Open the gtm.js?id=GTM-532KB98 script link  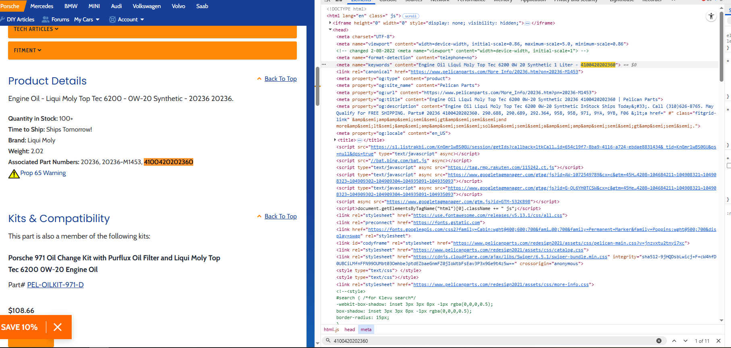(x=458, y=202)
